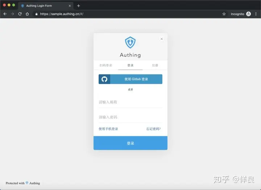Screen dimensions: 261x190
Task: Focus the 请输入密码 password field
Action: tap(130, 117)
